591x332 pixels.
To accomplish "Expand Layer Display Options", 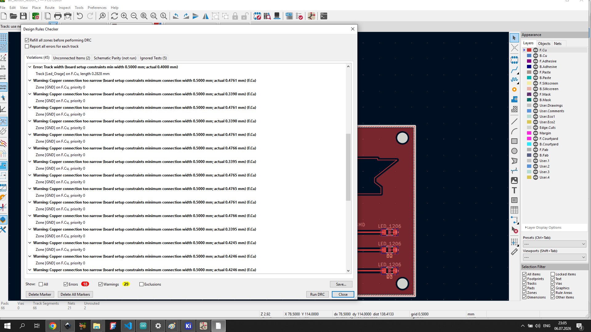I will point(544,227).
